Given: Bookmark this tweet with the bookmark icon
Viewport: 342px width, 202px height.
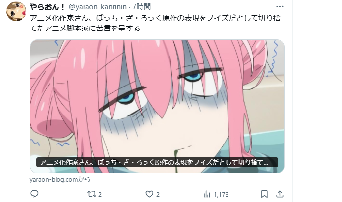Looking at the screenshot, I should click(264, 194).
